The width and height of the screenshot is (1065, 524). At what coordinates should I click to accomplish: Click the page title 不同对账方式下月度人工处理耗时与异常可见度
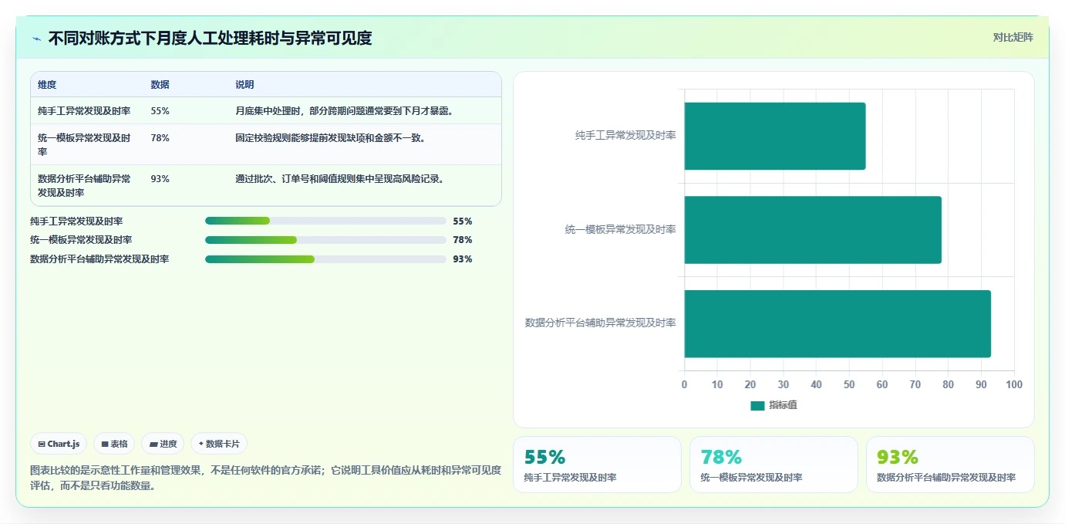[210, 38]
